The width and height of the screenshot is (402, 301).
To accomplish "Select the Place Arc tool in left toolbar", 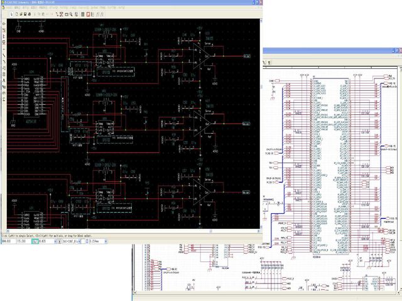I will coord(4,61).
